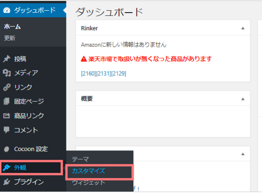Viewport: 262px width, 193px height.
Task: Open product link [2160]
Action: [88, 73]
